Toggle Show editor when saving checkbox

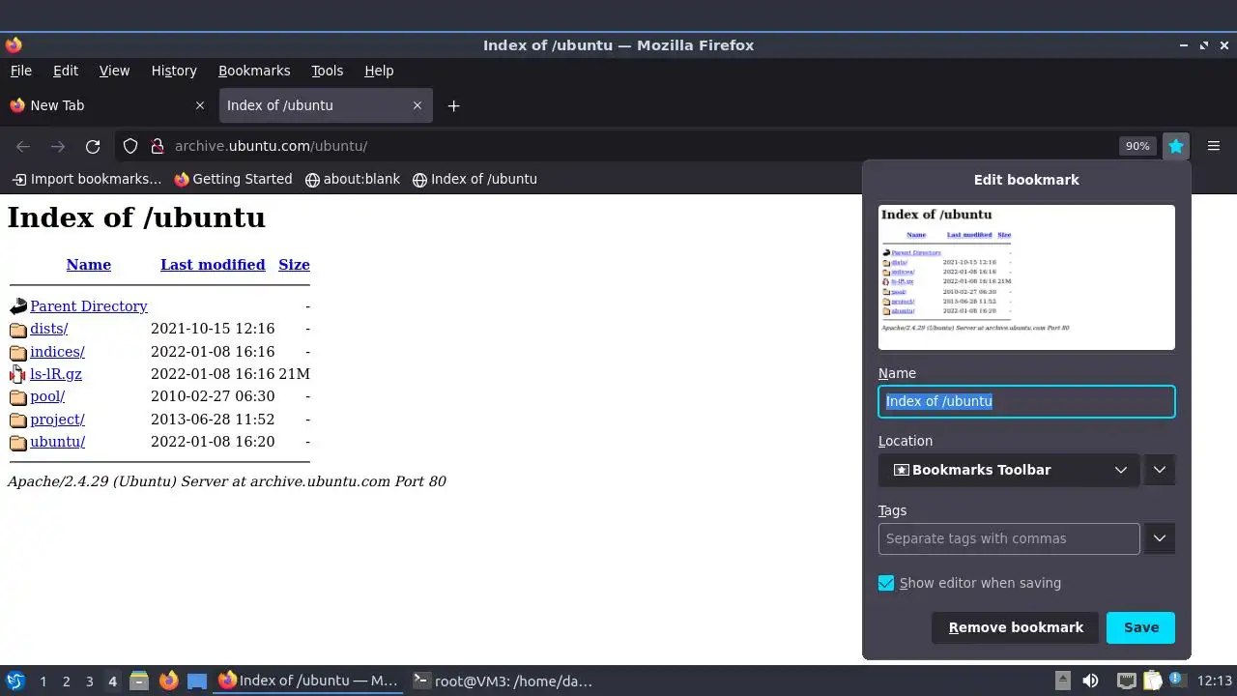coord(886,583)
